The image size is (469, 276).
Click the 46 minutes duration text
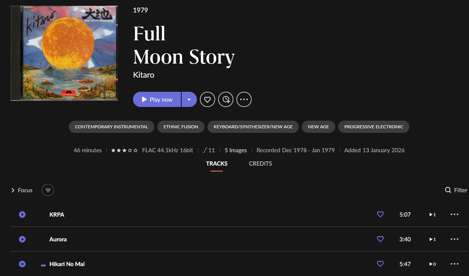point(88,150)
